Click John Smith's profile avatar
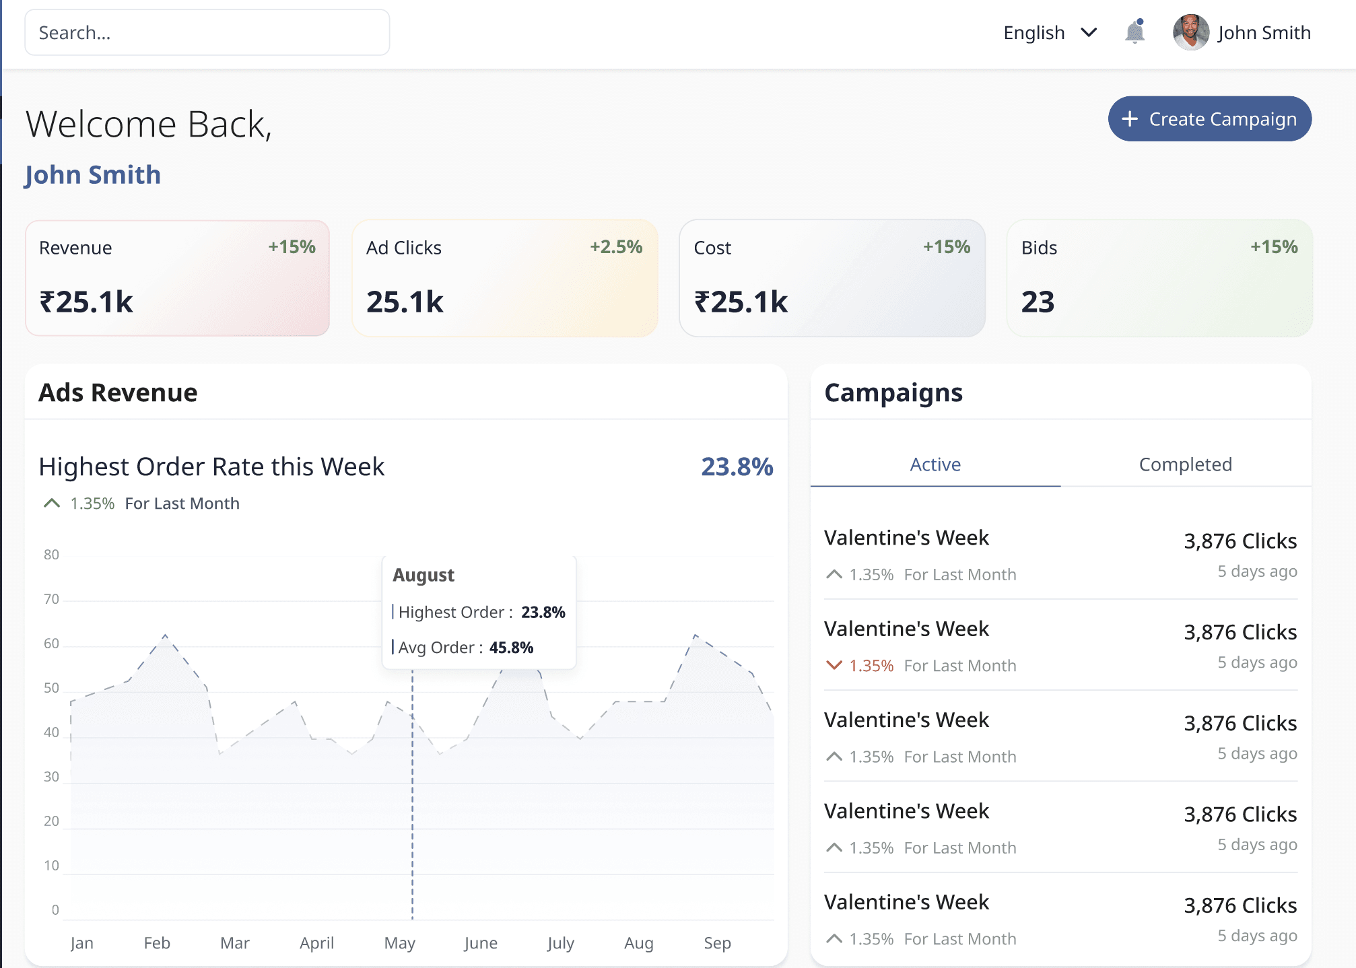Screen dimensions: 1356x968 pyautogui.click(x=1190, y=32)
